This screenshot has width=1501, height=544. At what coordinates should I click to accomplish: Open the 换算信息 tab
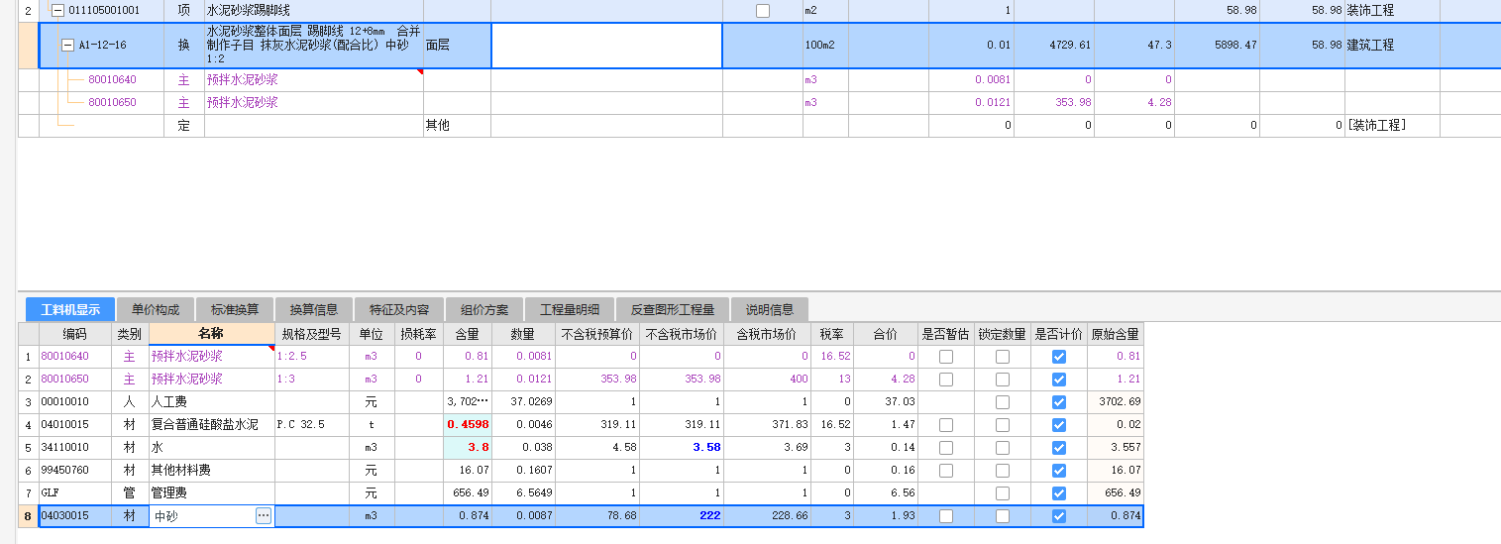[x=314, y=309]
